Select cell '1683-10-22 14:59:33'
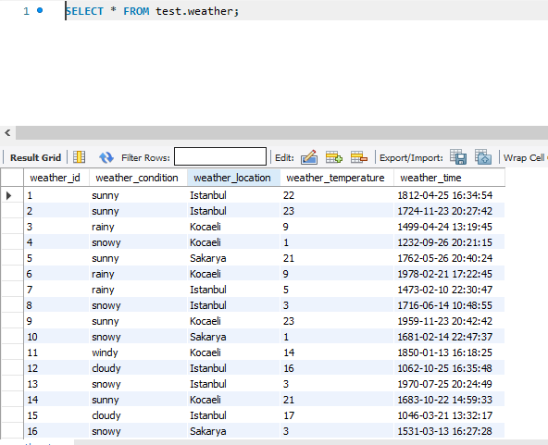Screen dimensions: 548x445 coord(450,400)
